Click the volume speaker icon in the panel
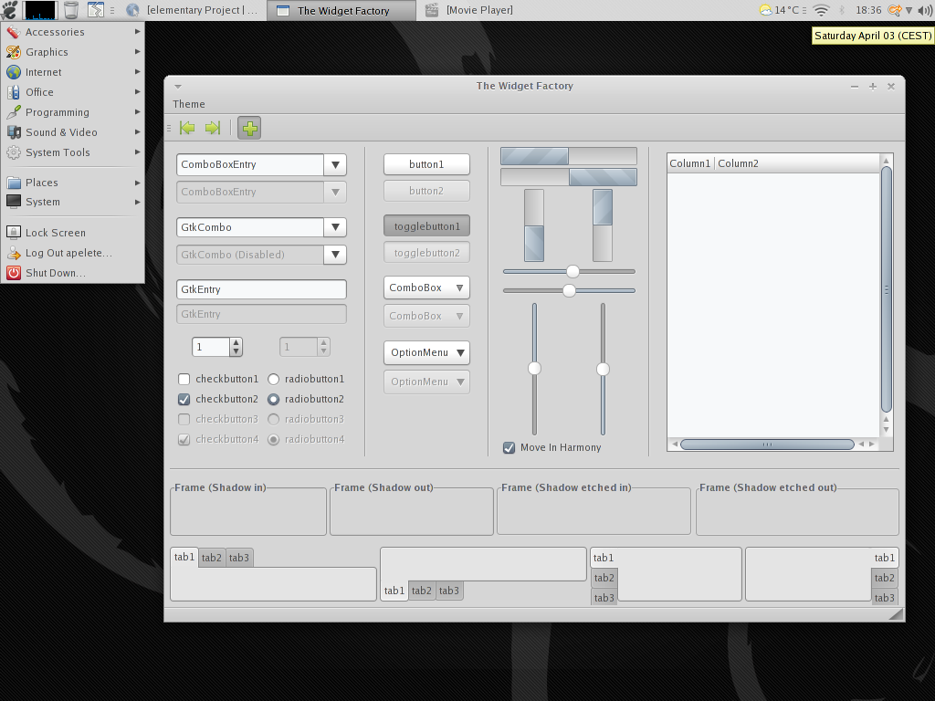The width and height of the screenshot is (935, 701). point(924,10)
